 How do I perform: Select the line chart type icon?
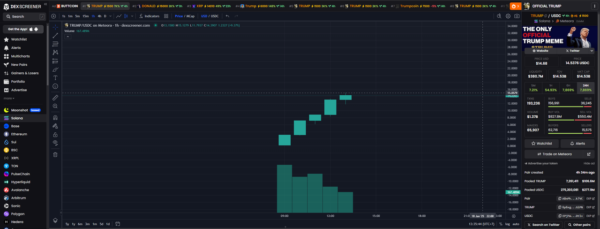click(119, 16)
